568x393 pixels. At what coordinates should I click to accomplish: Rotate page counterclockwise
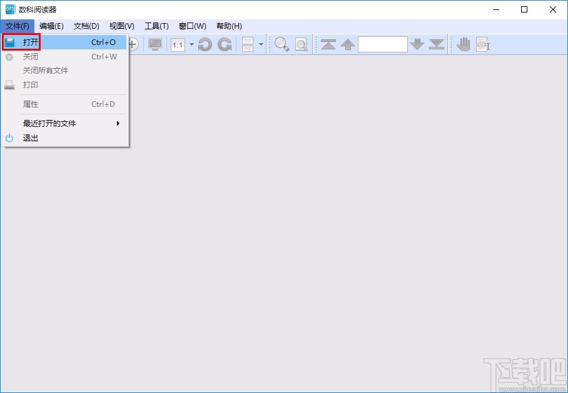tap(205, 44)
